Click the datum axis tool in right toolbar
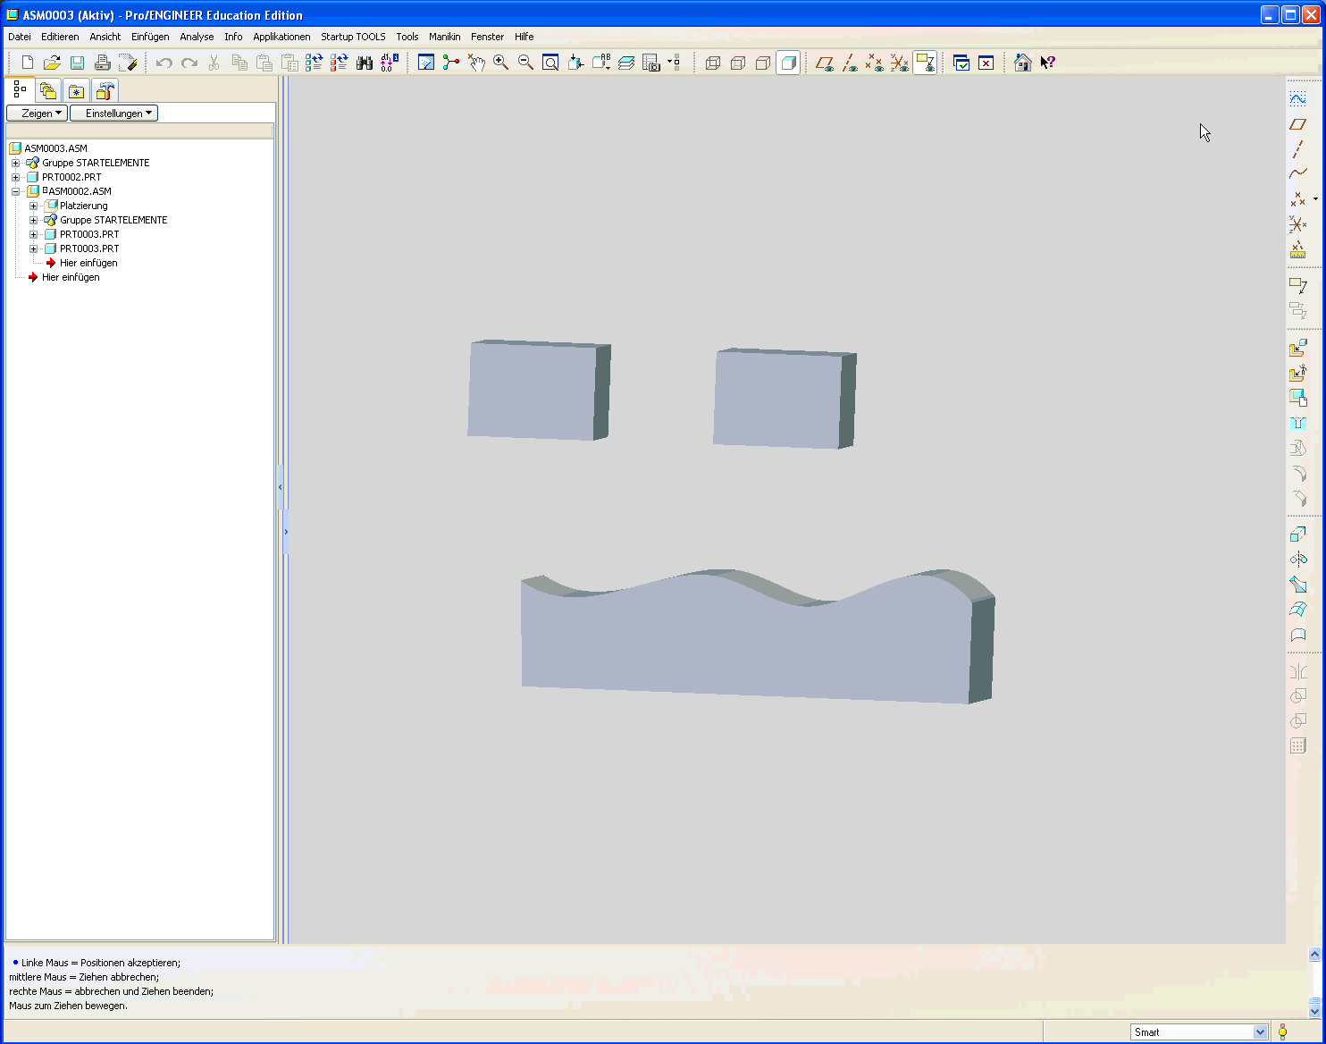1326x1044 pixels. pos(1297,149)
